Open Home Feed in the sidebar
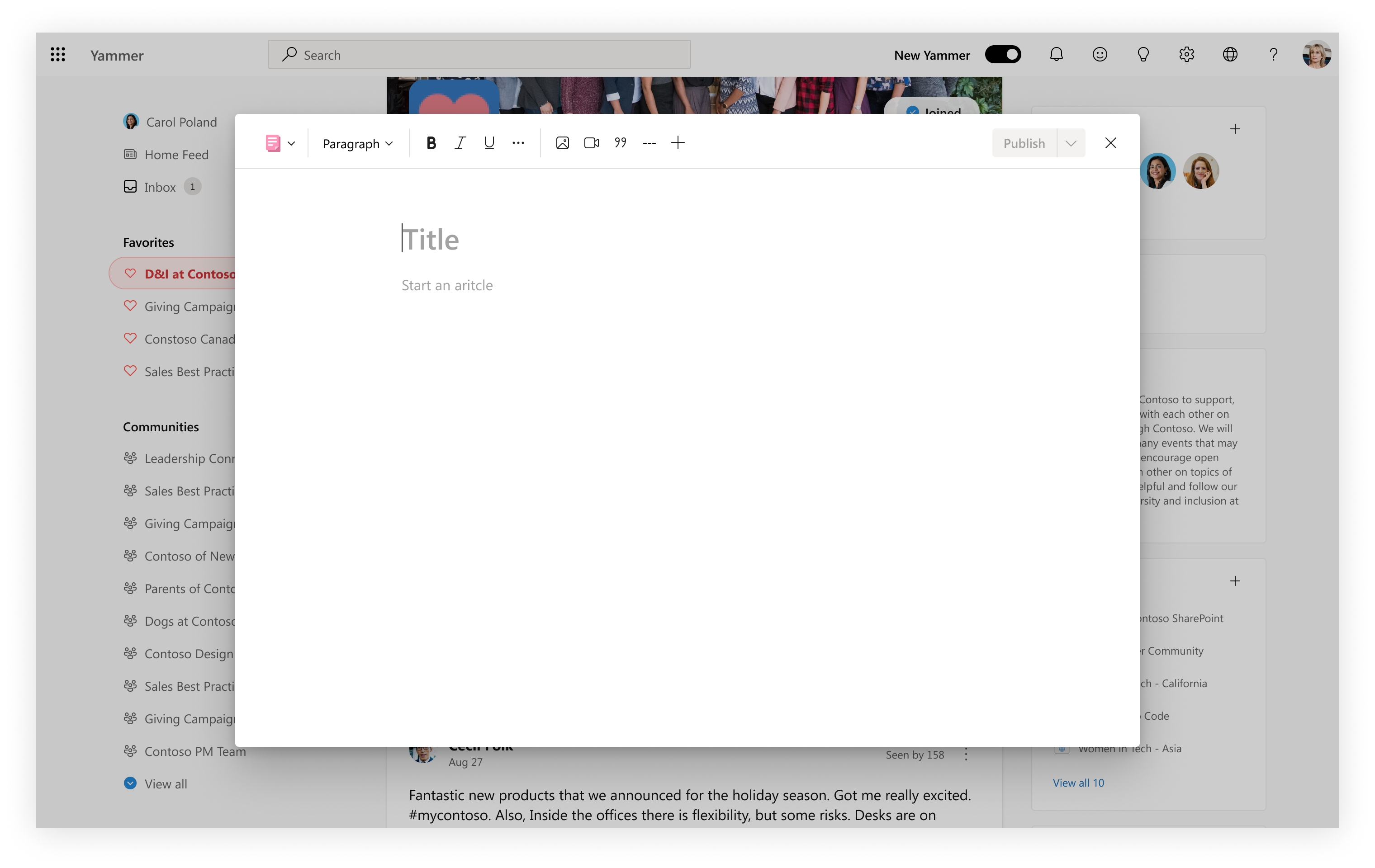The image size is (1375, 868). [176, 155]
